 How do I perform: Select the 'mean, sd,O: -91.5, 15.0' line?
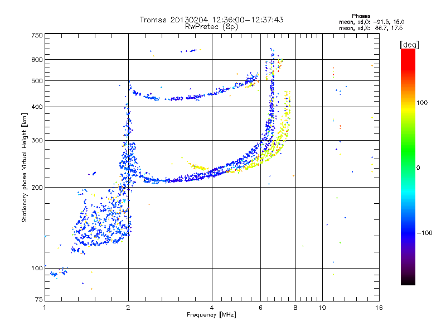(371, 22)
